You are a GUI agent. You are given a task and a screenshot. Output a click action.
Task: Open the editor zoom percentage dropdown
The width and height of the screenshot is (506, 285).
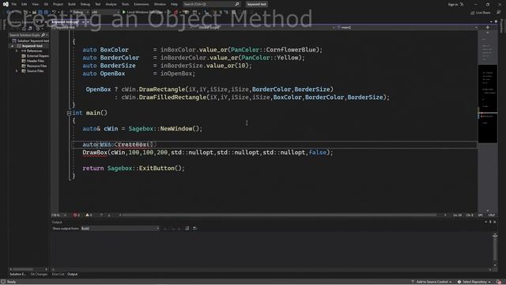coord(59,215)
